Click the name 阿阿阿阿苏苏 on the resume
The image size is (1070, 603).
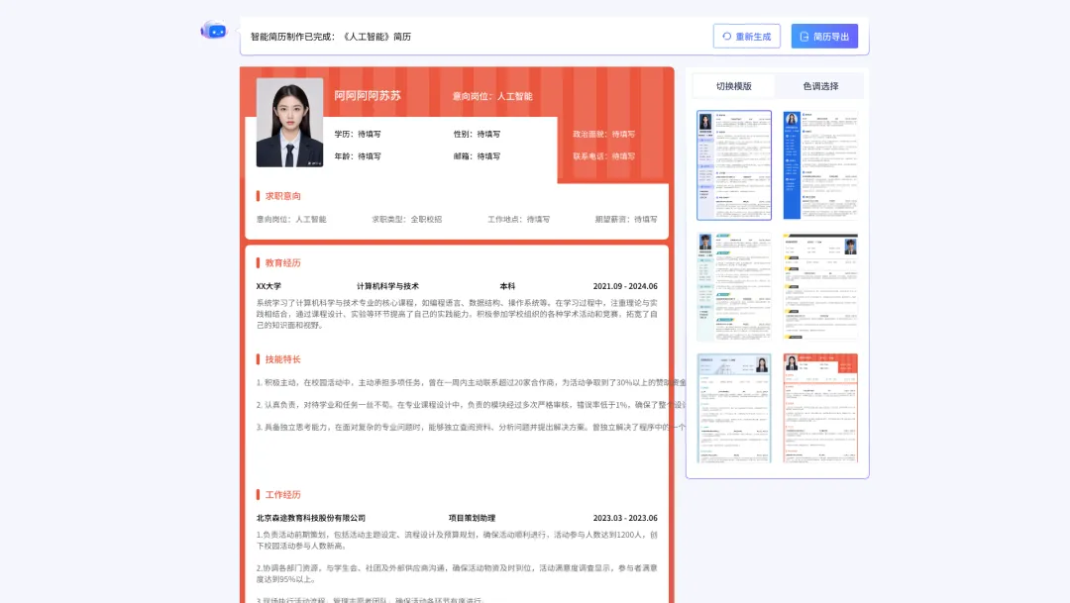368,95
